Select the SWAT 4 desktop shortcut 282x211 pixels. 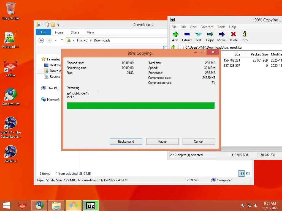[x=11, y=154]
